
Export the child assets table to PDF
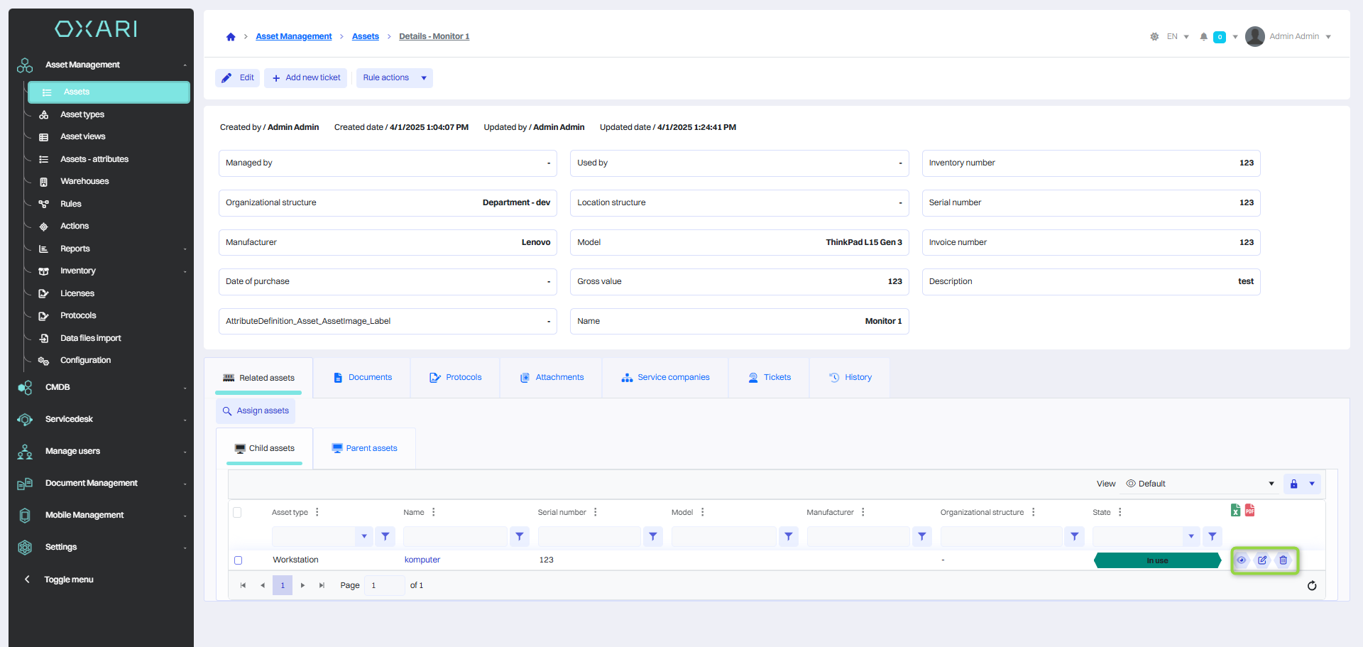[x=1249, y=510]
